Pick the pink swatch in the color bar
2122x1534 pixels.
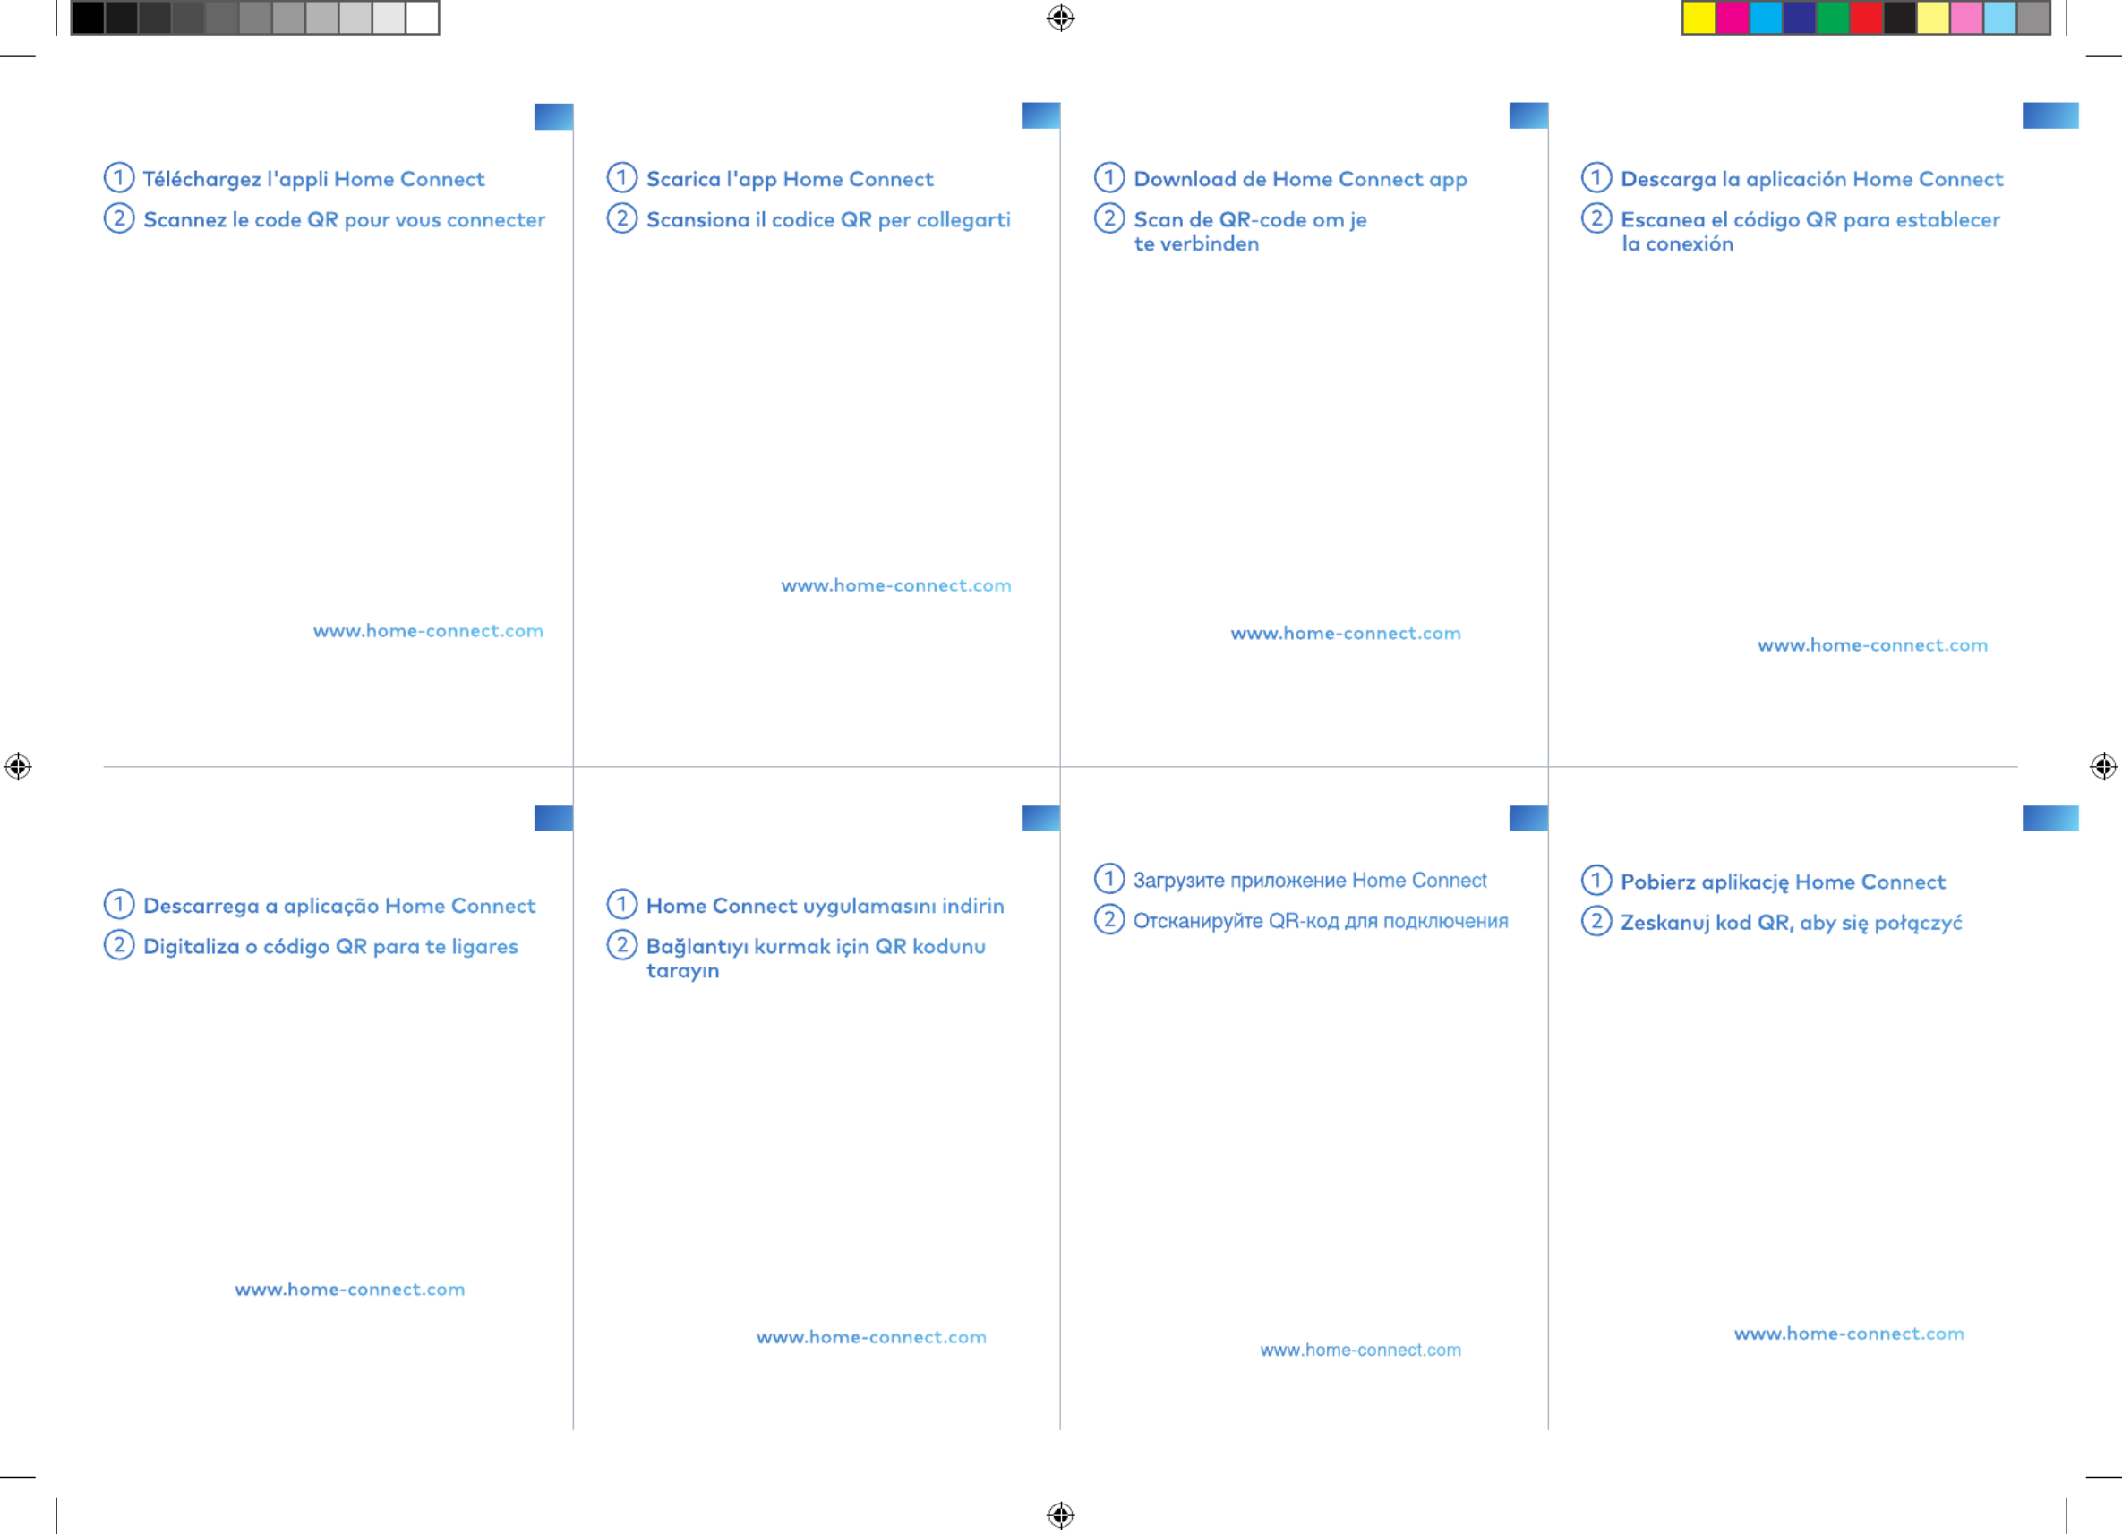tap(1967, 18)
